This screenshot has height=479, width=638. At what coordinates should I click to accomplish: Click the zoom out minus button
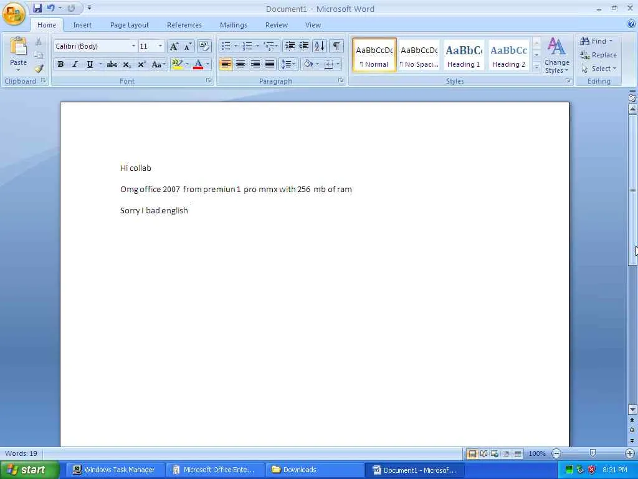click(556, 453)
